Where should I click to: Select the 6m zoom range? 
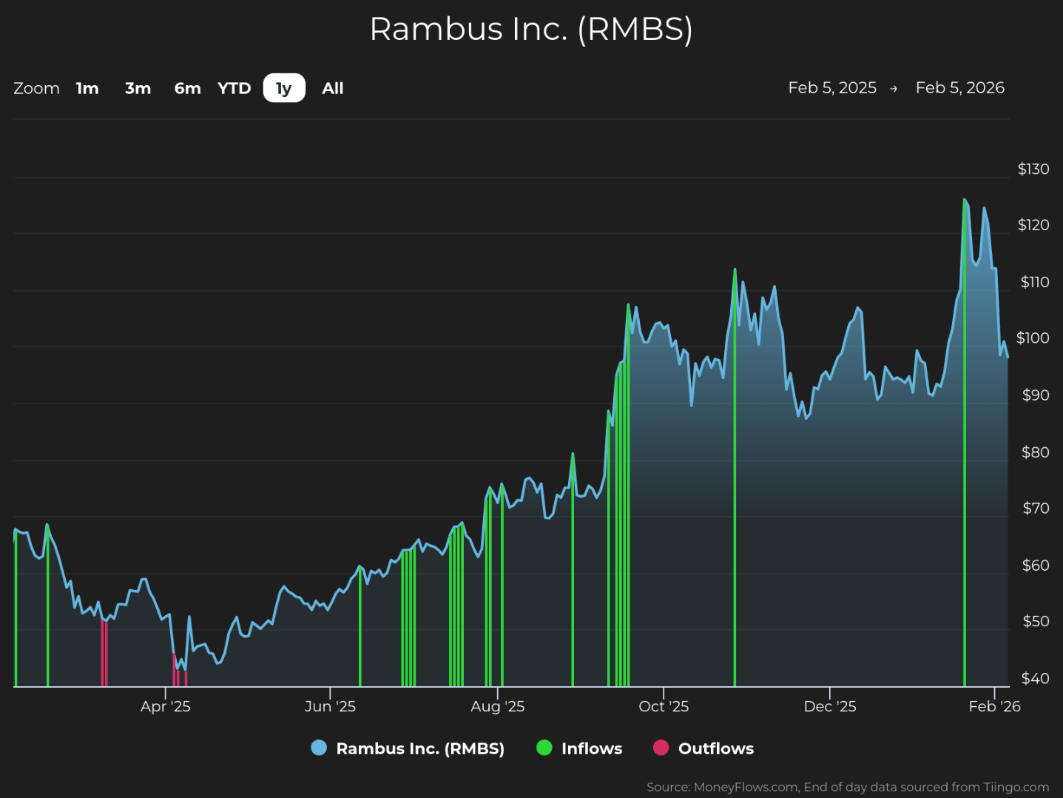click(187, 88)
